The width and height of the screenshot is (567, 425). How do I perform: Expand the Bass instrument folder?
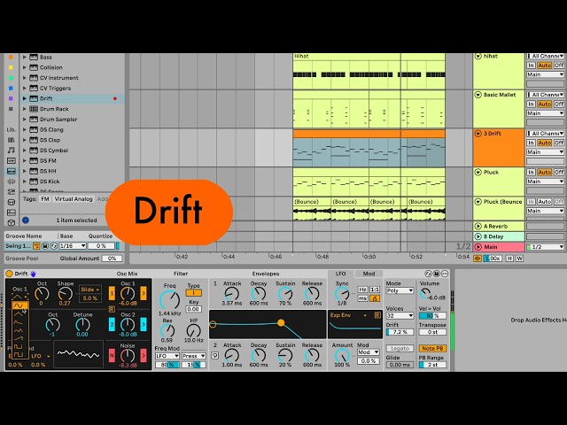[25, 57]
